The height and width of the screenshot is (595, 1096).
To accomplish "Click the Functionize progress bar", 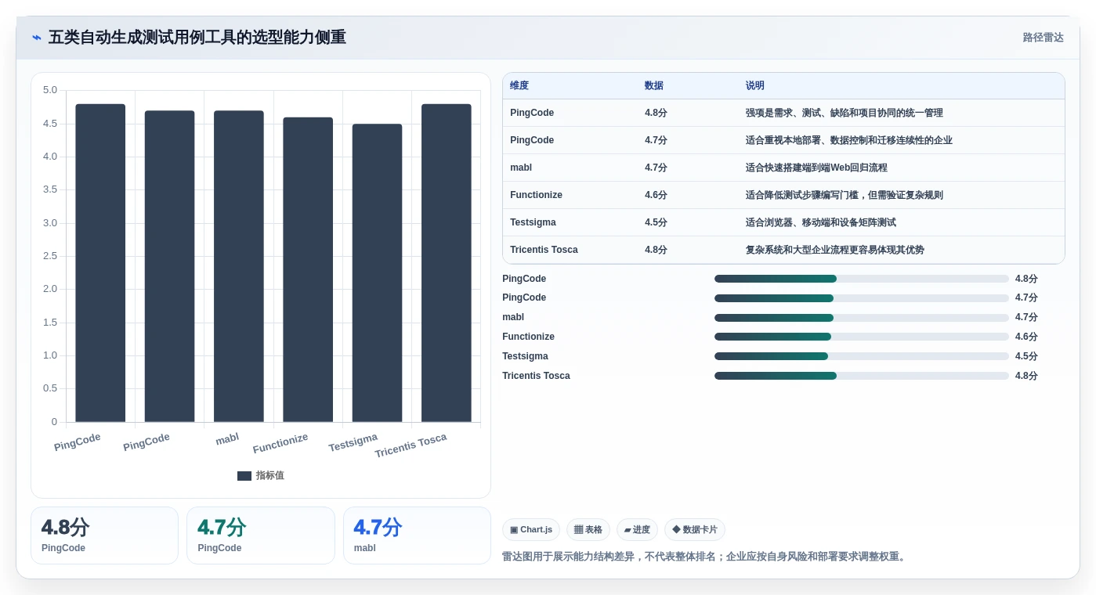I will (x=862, y=337).
